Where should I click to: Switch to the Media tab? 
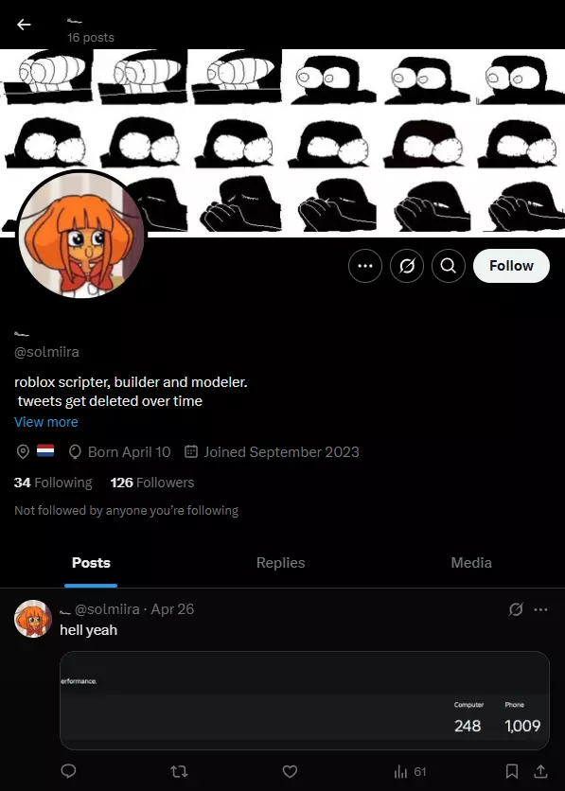471,563
